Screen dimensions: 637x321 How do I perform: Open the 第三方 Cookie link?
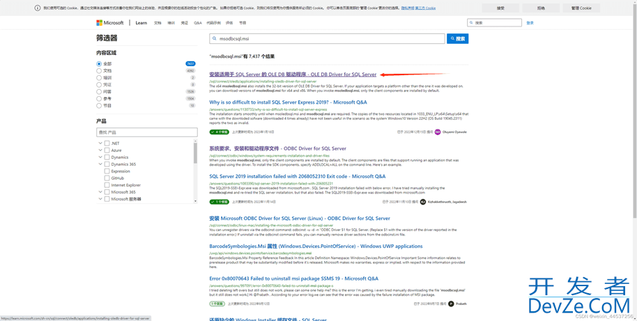pyautogui.click(x=425, y=8)
